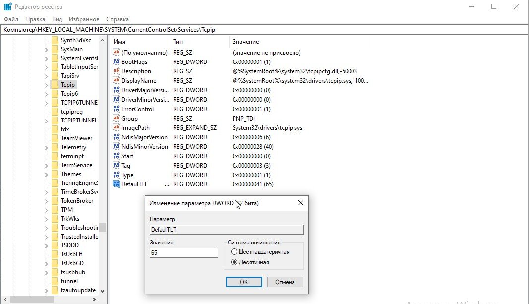Screen dimensions: 529x304
Task: Click the tree scroll-down arrow
Action: pos(102,291)
